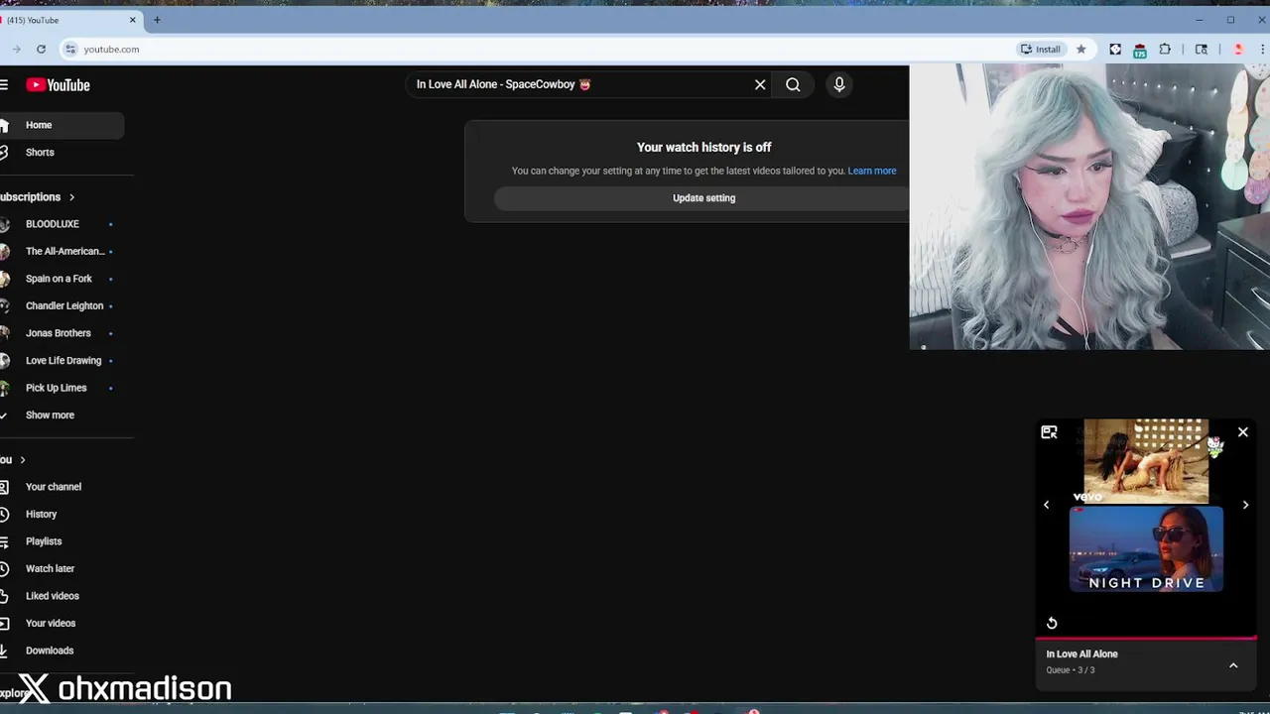Screen dimensions: 1270x714
Task: Open the black-and-white extension icon
Action: click(x=1115, y=49)
